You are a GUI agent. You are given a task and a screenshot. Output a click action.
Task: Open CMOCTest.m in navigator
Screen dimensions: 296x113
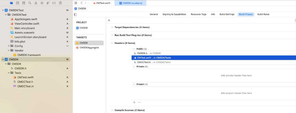click(x=25, y=86)
